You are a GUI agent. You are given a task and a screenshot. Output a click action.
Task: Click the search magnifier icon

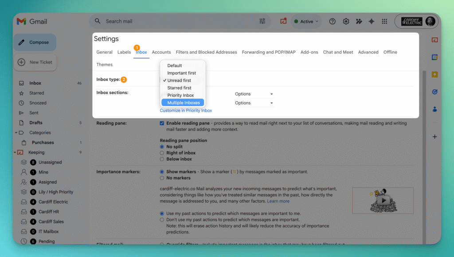point(98,21)
